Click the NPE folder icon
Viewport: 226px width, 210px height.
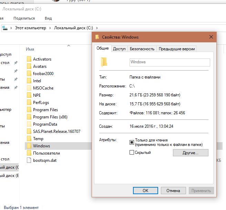coord(29,95)
